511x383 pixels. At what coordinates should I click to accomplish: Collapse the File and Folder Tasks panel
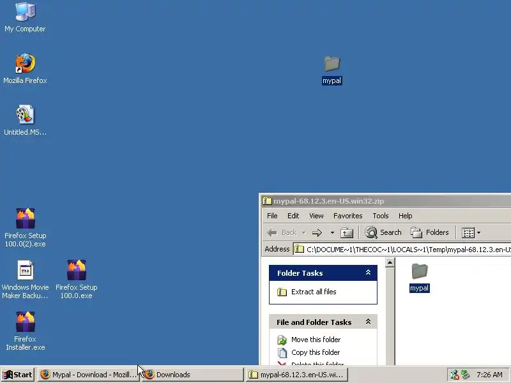tap(369, 322)
